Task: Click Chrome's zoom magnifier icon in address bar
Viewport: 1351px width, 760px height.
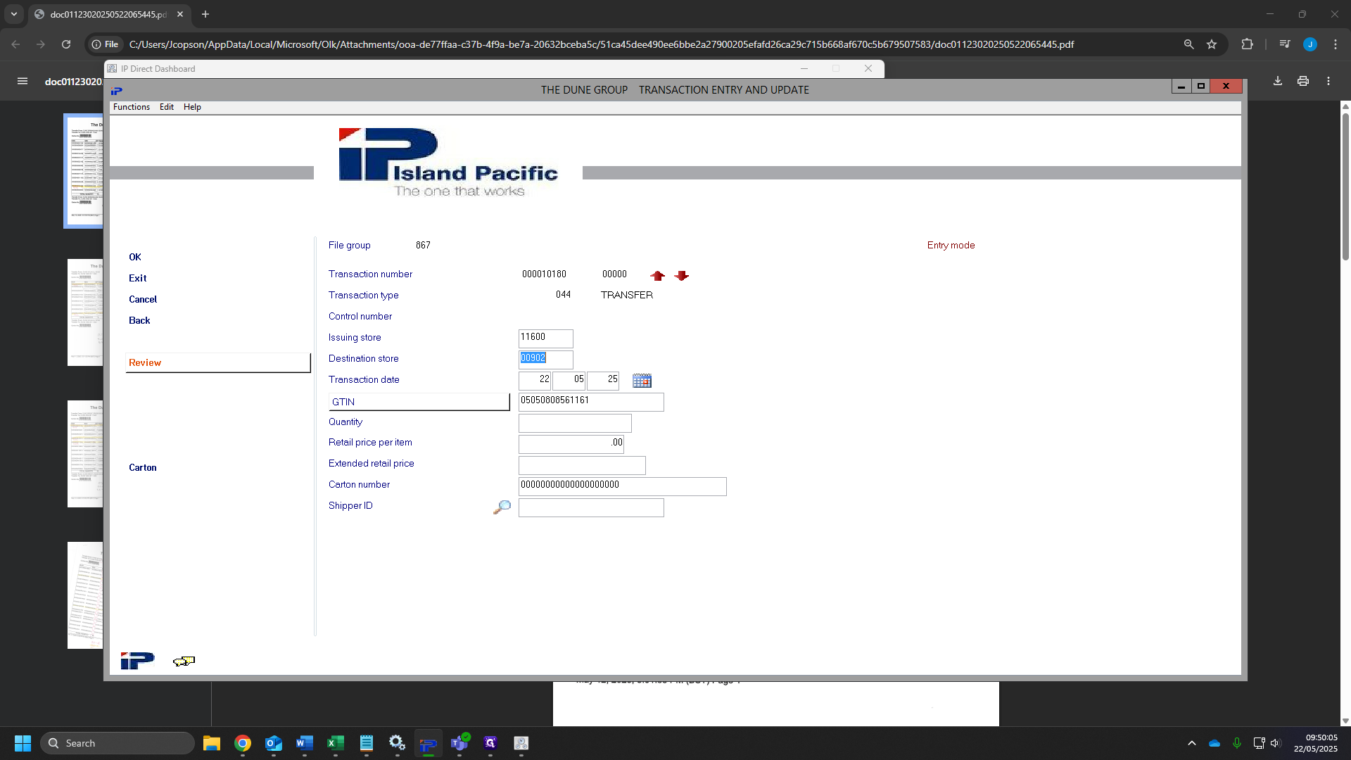Action: (1188, 44)
